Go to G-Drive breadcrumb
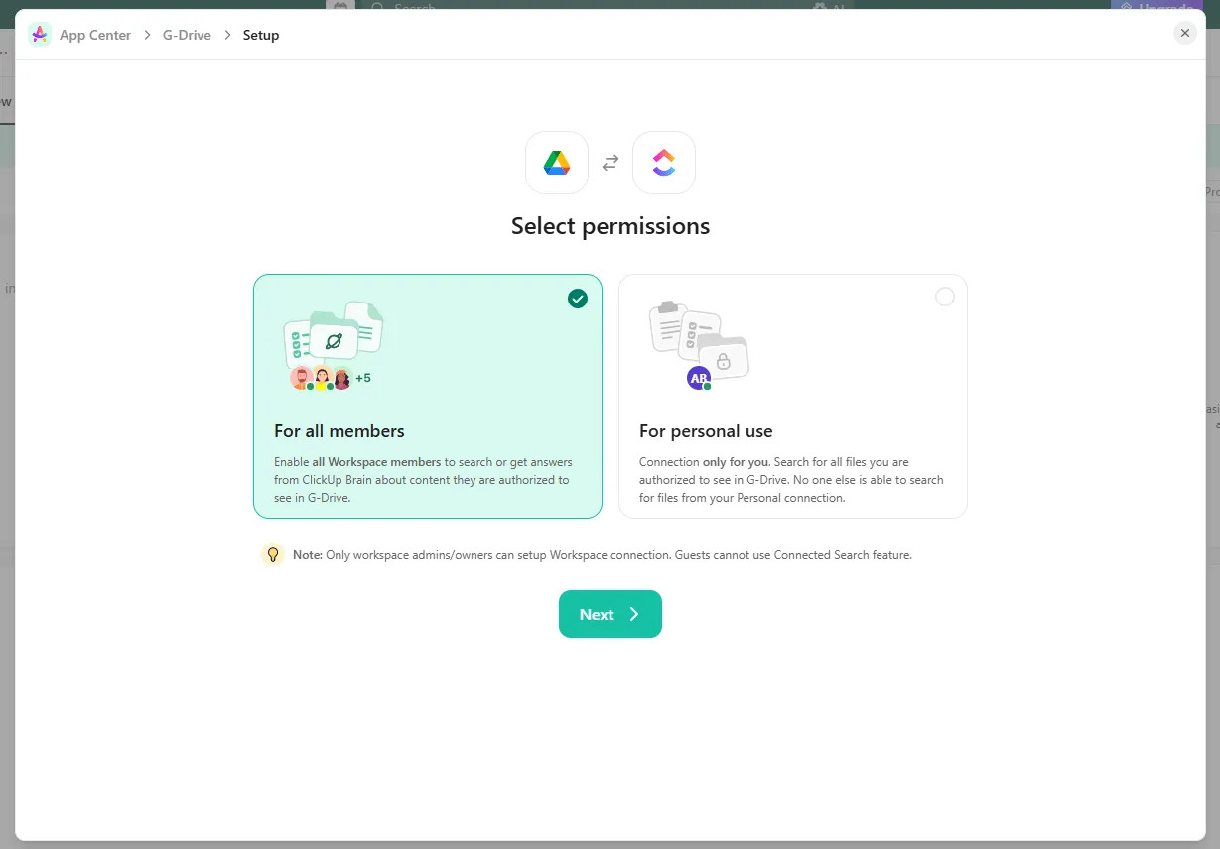Screen dimensions: 1220x849 (x=188, y=35)
